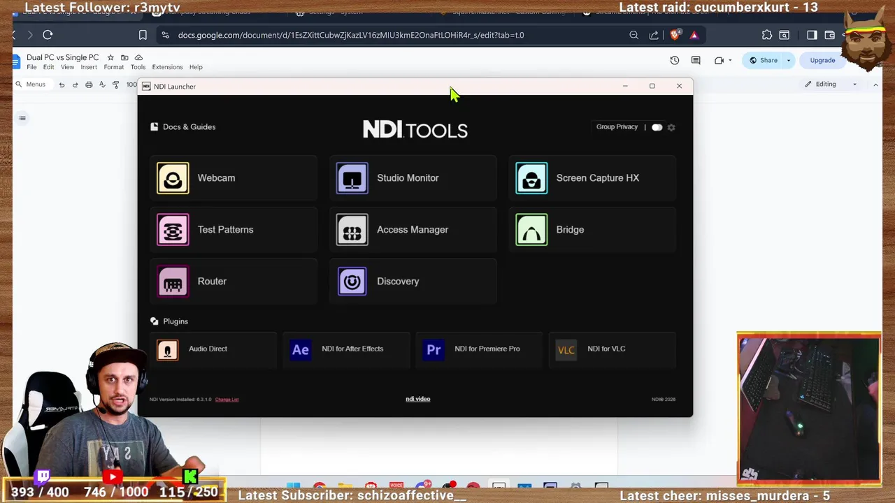Click the Share button

(x=763, y=61)
